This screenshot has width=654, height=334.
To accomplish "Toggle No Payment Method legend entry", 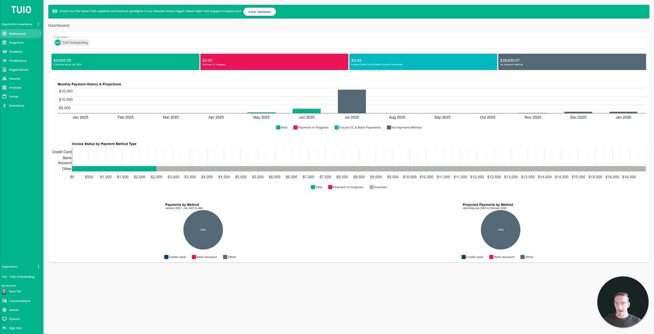I will click(x=404, y=128).
